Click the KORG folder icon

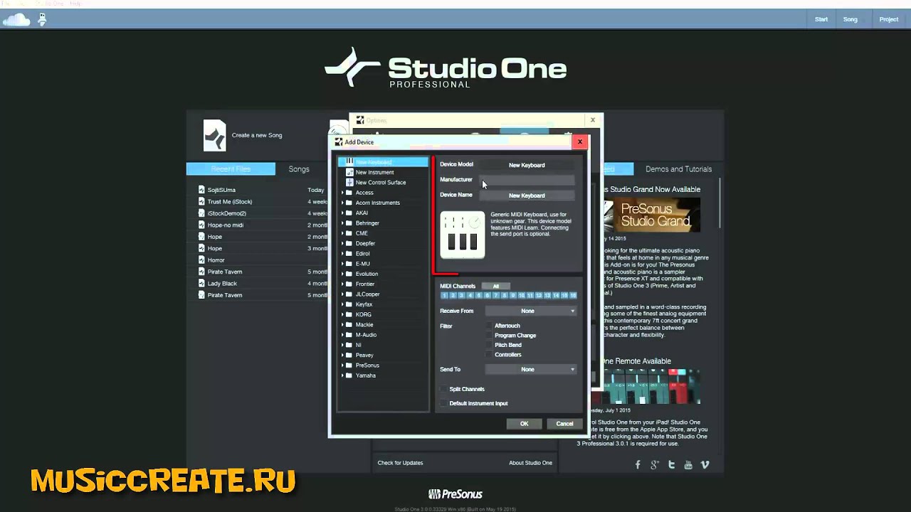(x=349, y=314)
